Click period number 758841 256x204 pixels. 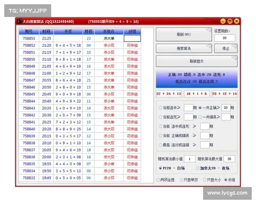pos(29,122)
